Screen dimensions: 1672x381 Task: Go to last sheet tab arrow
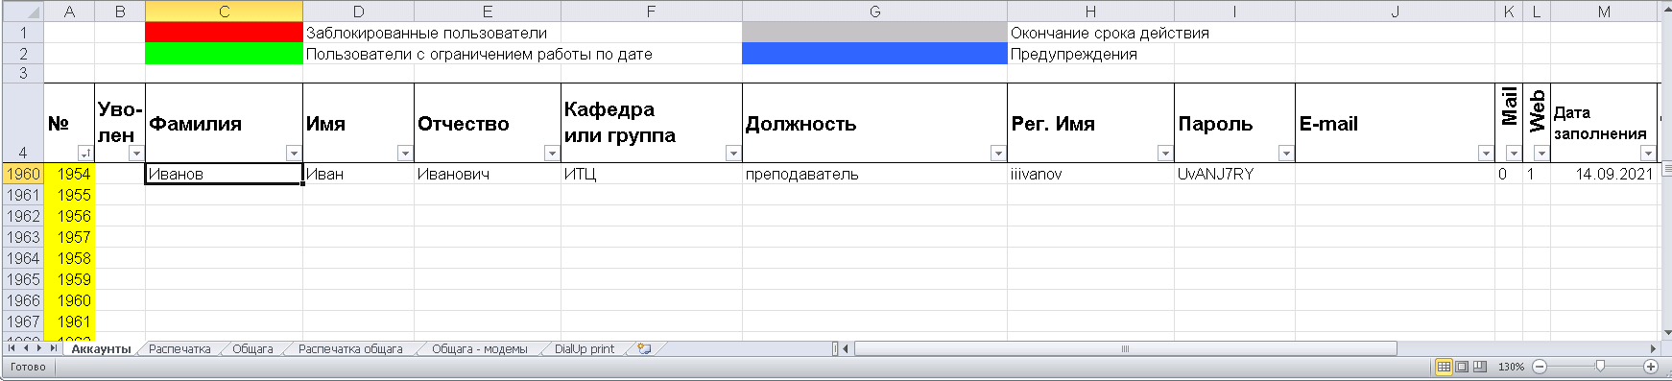point(53,348)
